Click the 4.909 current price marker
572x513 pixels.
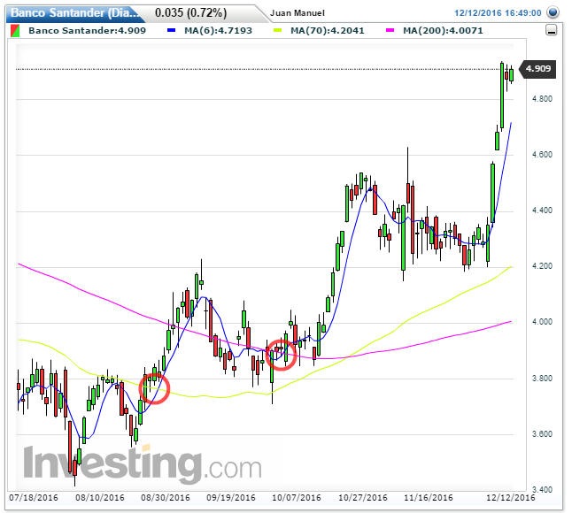click(x=537, y=69)
